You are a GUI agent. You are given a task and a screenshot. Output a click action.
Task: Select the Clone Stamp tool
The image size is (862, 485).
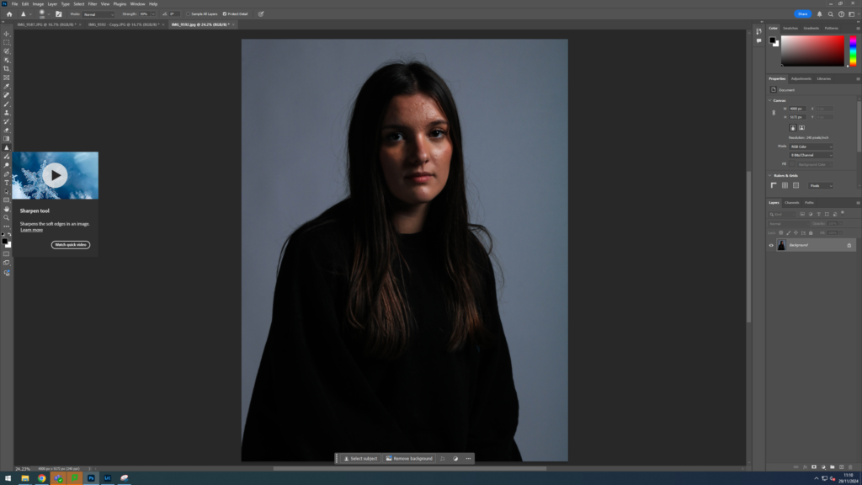pos(7,113)
